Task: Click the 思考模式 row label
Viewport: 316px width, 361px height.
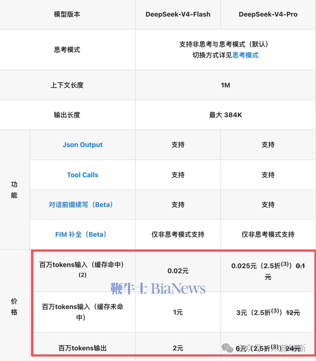Action: 67,50
